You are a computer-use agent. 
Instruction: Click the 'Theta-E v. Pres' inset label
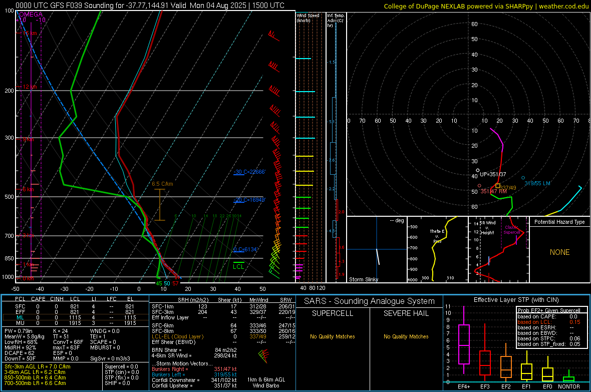pos(437,236)
